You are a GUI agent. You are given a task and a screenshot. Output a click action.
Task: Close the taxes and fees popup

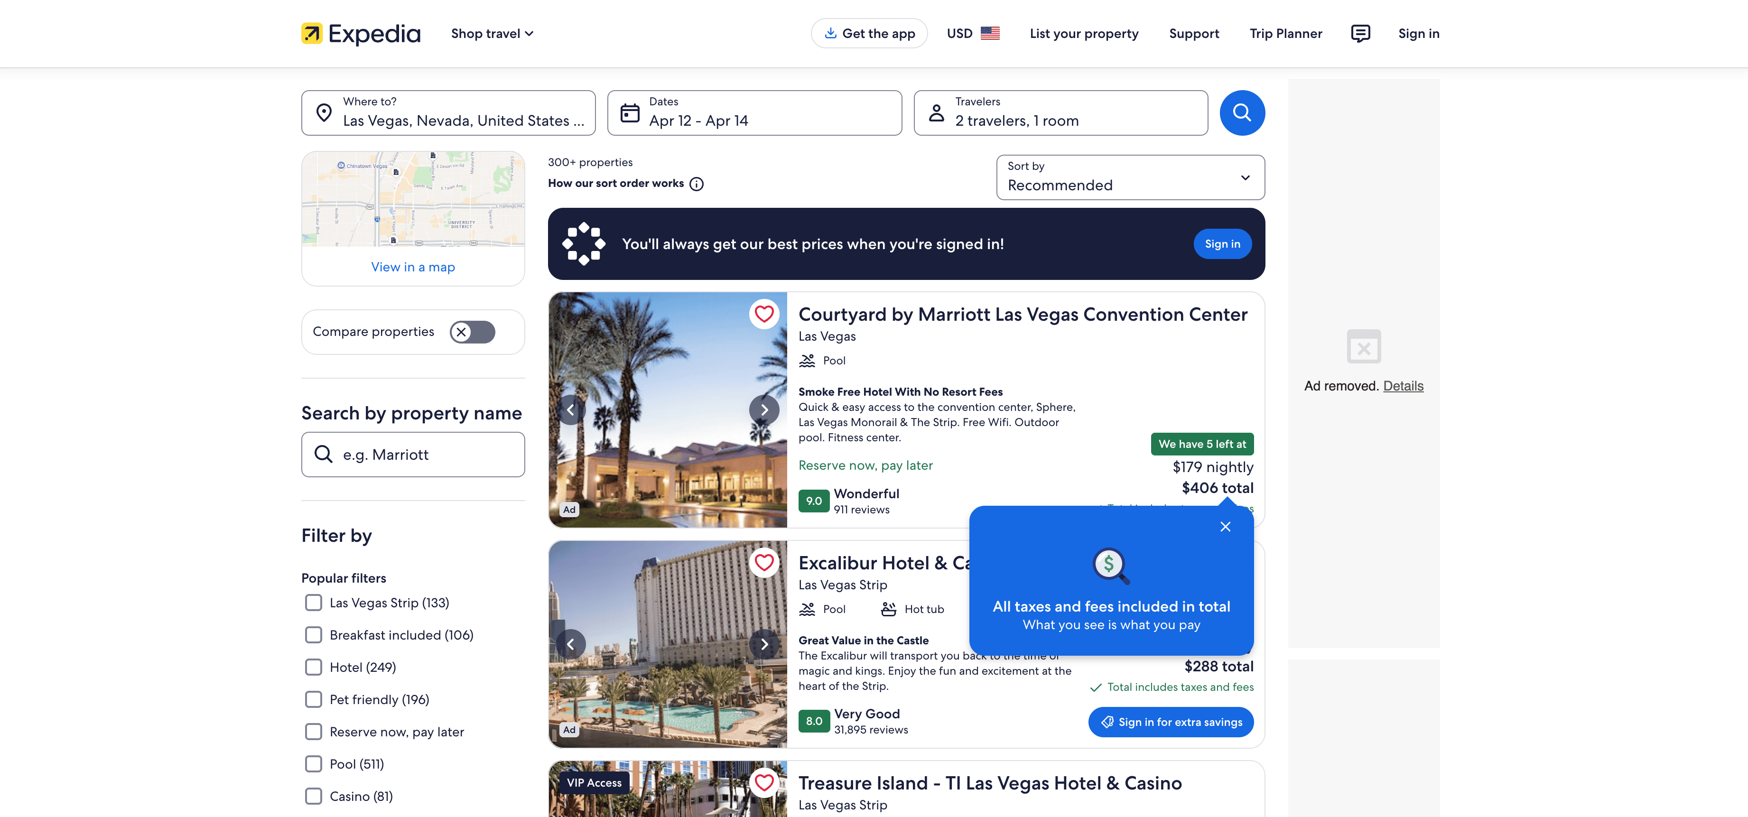(1225, 527)
